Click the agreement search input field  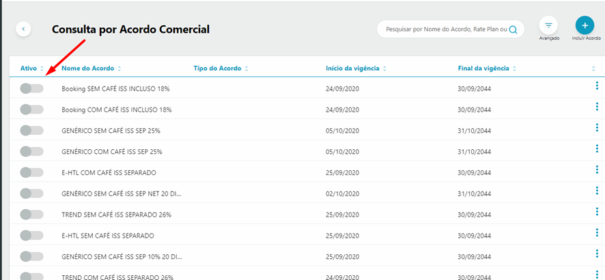click(446, 29)
